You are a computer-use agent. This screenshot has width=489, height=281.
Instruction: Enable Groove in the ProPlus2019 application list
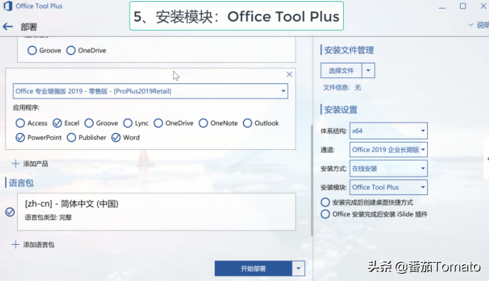(89, 123)
